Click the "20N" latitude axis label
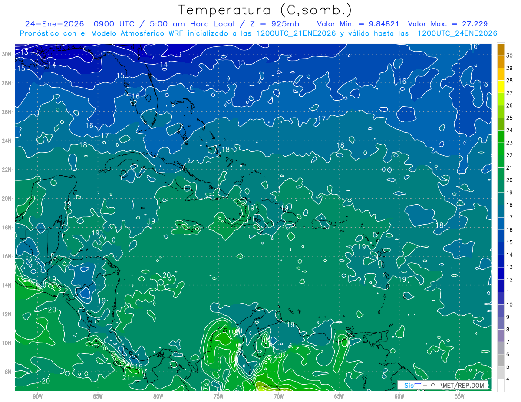 tap(7, 198)
